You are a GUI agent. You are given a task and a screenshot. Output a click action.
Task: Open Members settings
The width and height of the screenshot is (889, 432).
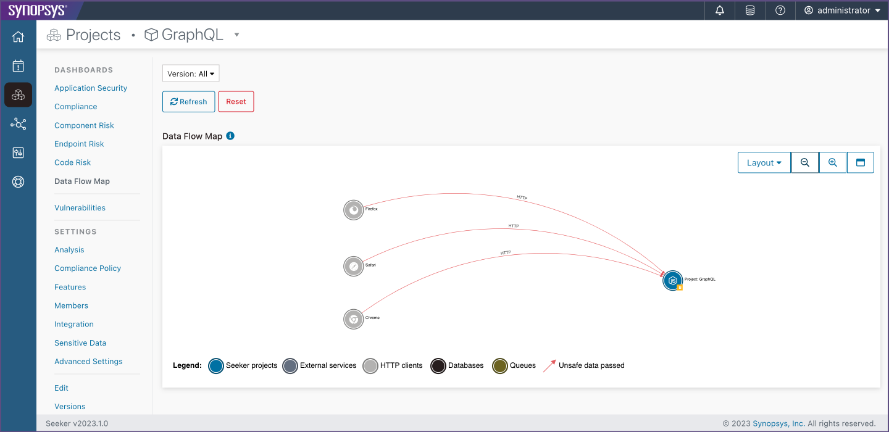click(71, 305)
